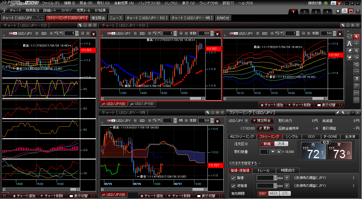The height and width of the screenshot is (199, 362).
Task: Select the vertical lines drawing tool
Action: (x=356, y=100)
